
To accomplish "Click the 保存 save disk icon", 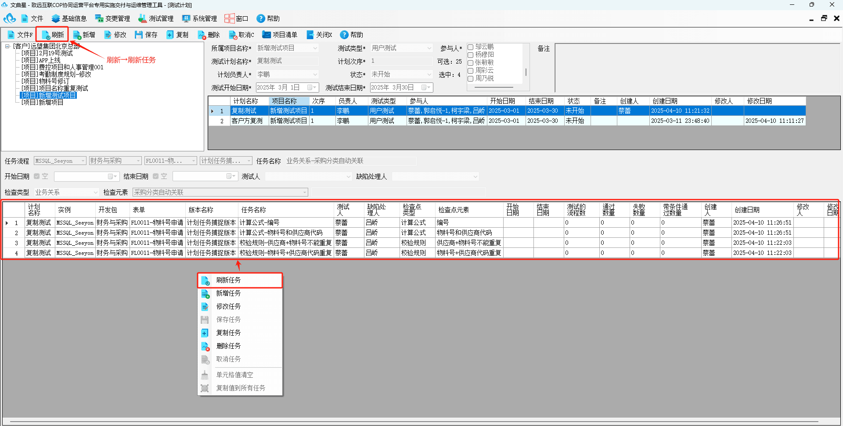I will click(x=139, y=35).
